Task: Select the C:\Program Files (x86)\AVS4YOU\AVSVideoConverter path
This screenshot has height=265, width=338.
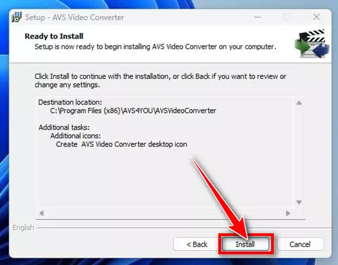Action: pyautogui.click(x=133, y=111)
